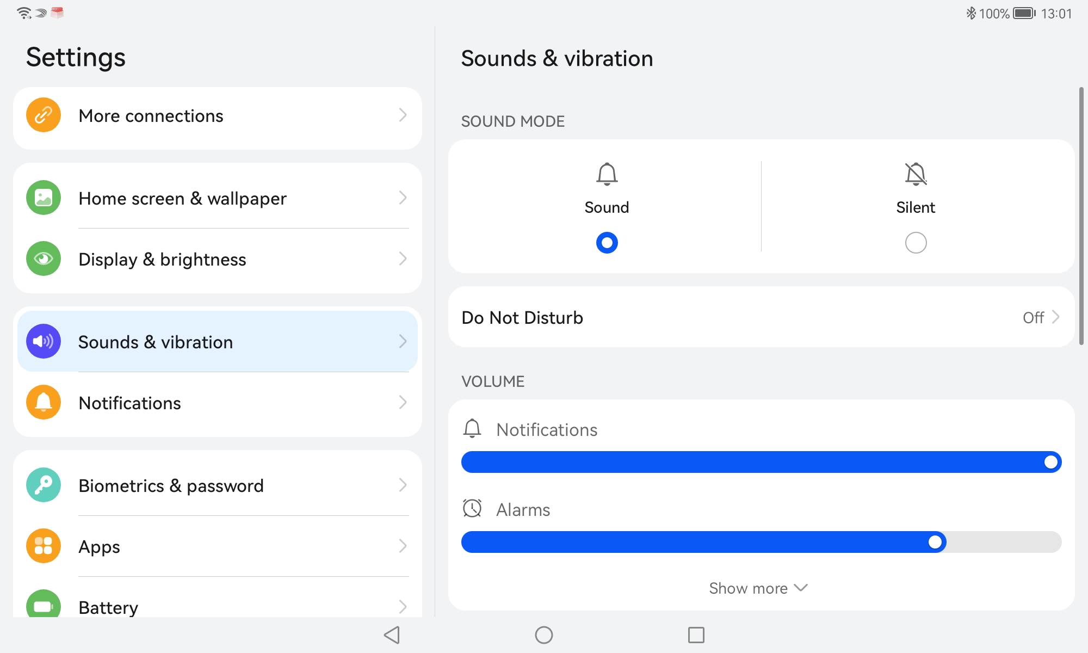This screenshot has height=653, width=1088.
Task: Open Do Not Disturb via its chevron
Action: (x=1056, y=317)
